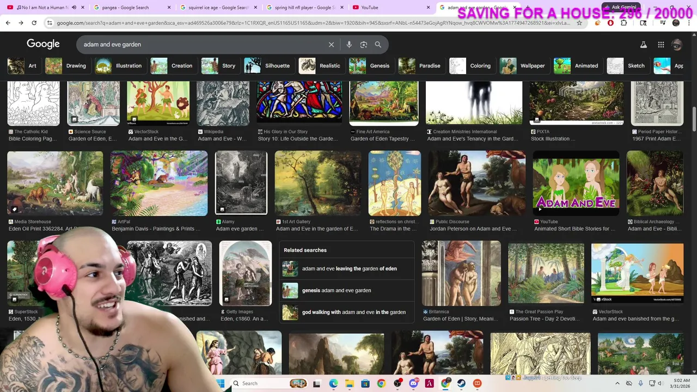
Task: Submit search using the magnifier icon
Action: point(378,45)
